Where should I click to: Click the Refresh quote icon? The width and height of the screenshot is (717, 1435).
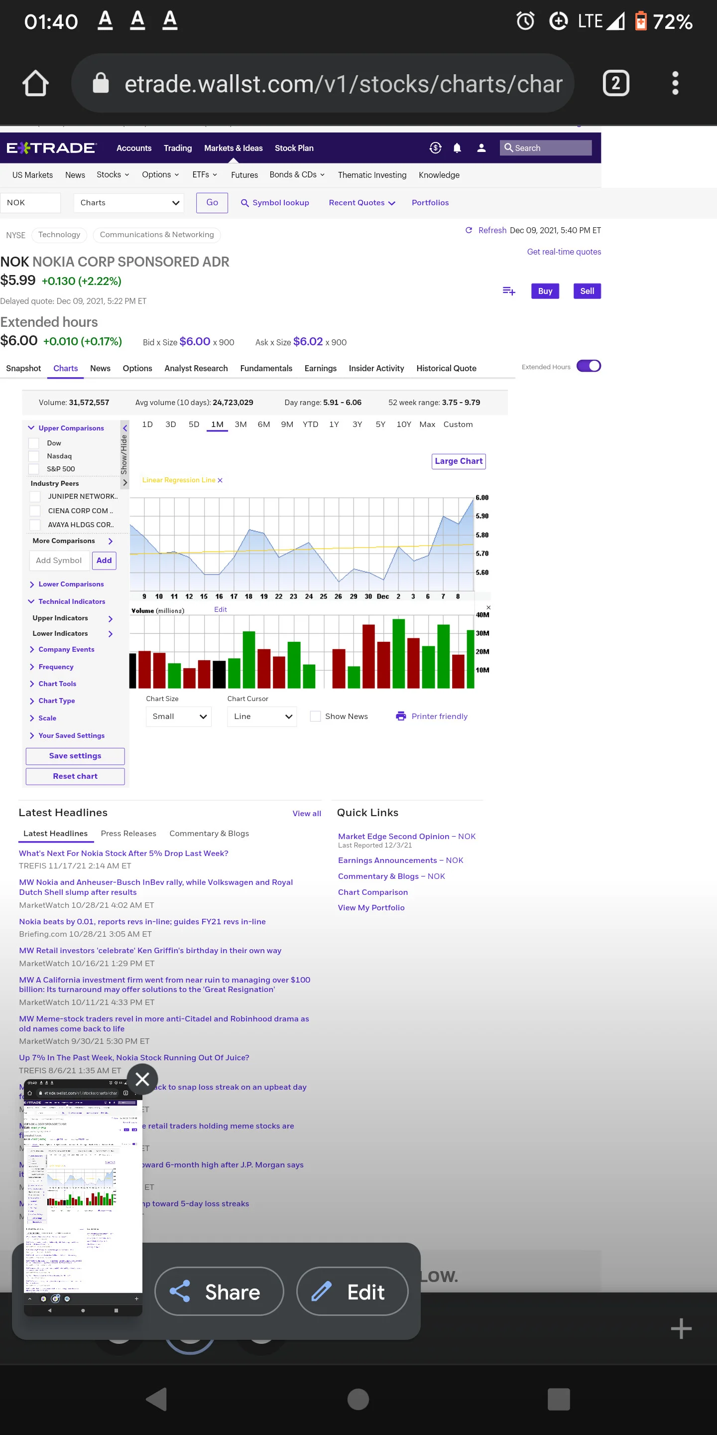(x=469, y=230)
